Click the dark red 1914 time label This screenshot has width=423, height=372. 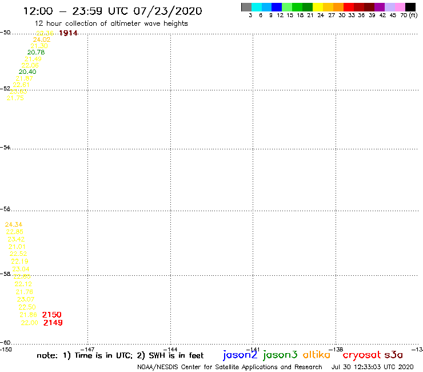click(x=68, y=33)
